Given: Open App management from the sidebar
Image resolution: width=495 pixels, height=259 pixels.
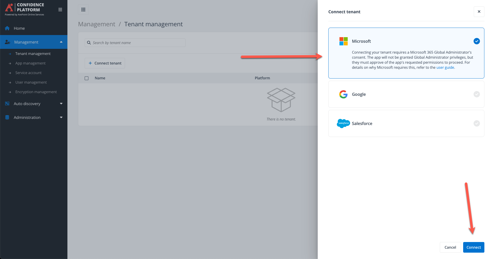Looking at the screenshot, I should [x=30, y=63].
